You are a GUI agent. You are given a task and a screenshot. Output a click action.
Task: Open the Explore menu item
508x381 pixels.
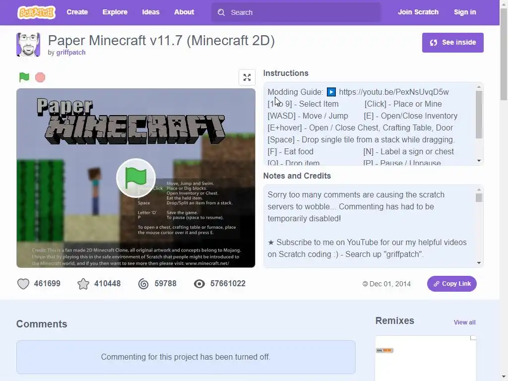click(x=115, y=12)
